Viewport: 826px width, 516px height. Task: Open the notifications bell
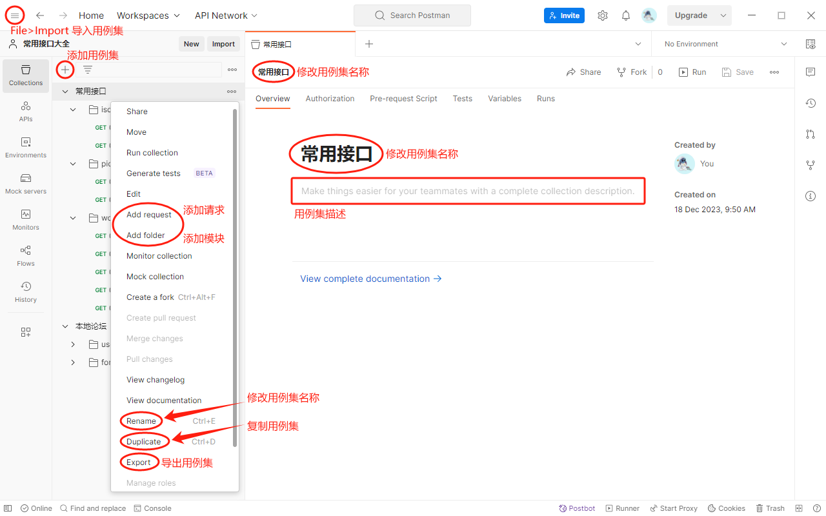tap(626, 15)
